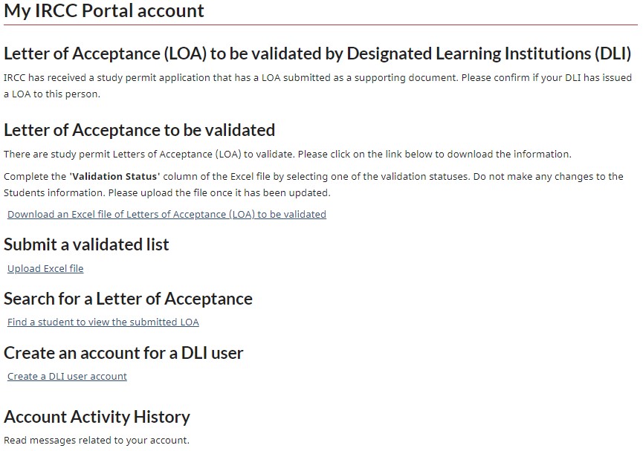Select the Letter of Acceptance to be validated heading

click(x=140, y=130)
